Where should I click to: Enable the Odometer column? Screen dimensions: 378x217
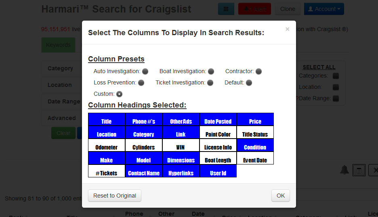[x=107, y=145]
